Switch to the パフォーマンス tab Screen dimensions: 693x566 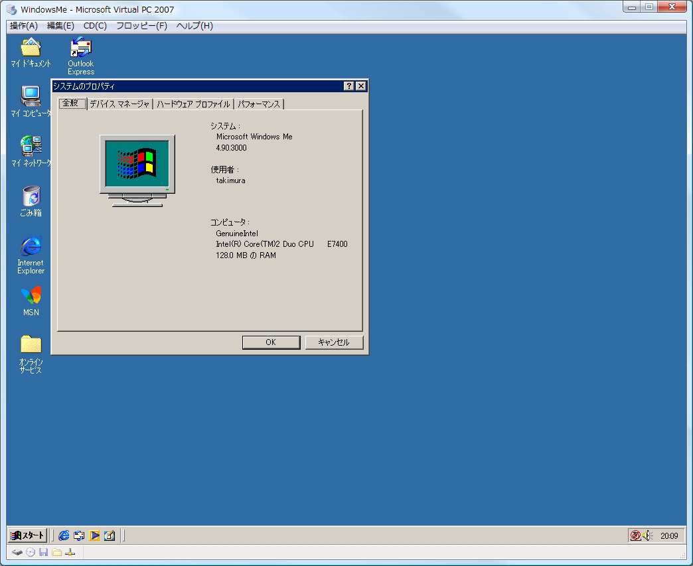pos(259,104)
